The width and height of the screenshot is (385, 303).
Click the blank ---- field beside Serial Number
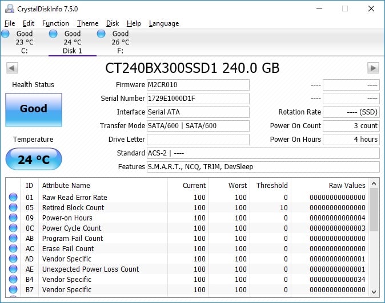(351, 99)
